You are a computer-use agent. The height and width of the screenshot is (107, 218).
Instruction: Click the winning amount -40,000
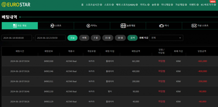[202, 102]
